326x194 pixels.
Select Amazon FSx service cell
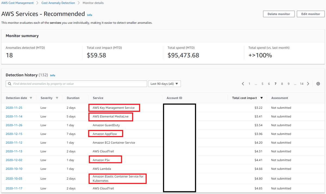[x=101, y=160]
